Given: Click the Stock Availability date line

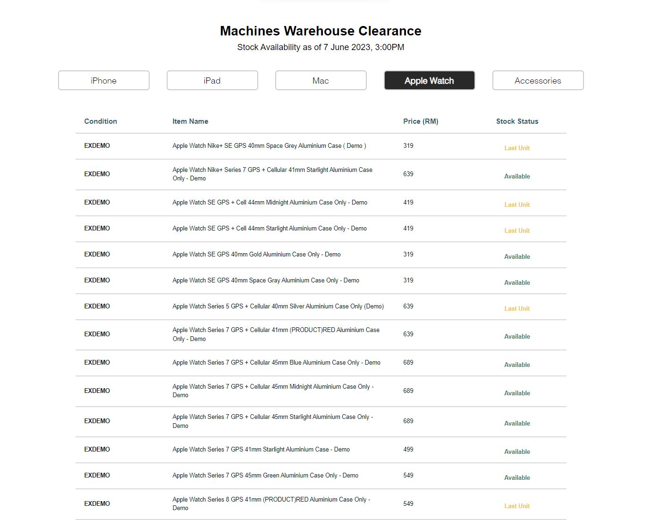Looking at the screenshot, I should 321,47.
